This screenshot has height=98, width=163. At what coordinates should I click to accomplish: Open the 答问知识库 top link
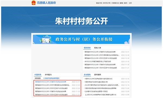pos(107,3)
